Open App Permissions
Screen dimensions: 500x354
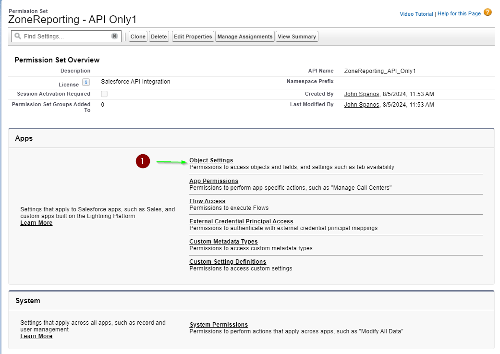(214, 181)
